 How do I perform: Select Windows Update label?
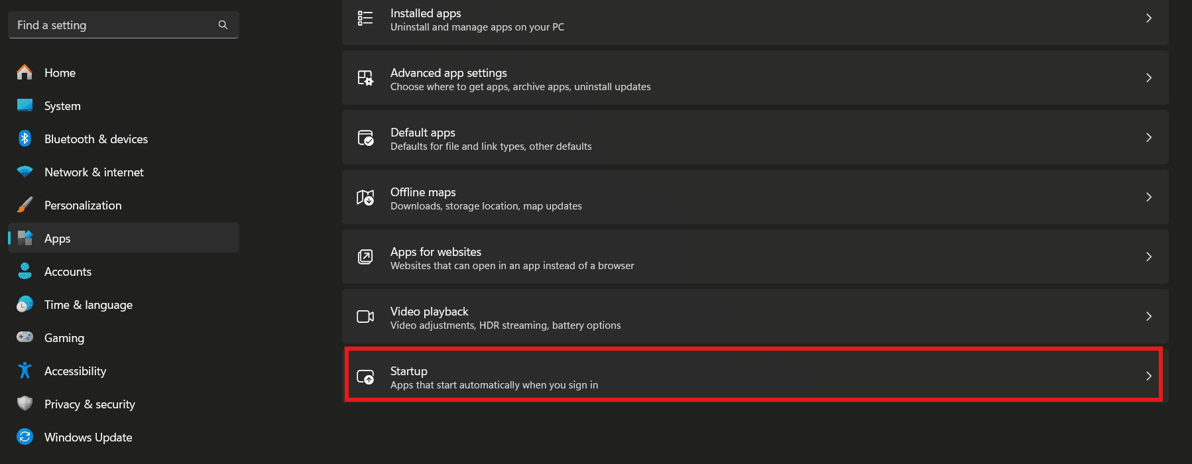pyautogui.click(x=88, y=437)
